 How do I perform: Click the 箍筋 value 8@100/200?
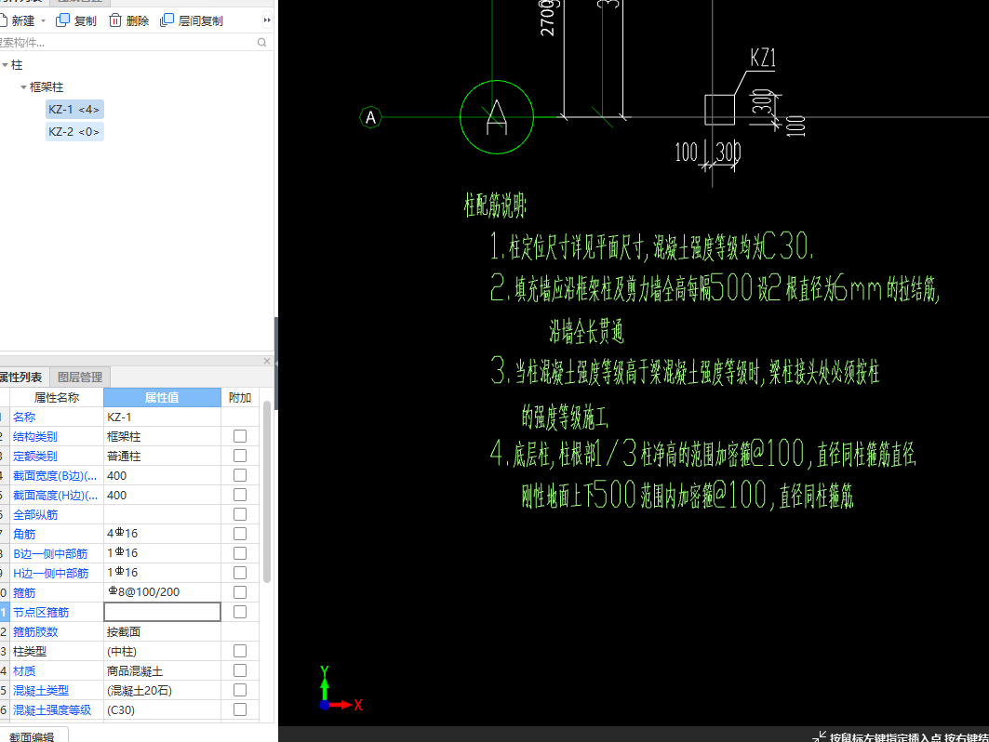(162, 592)
